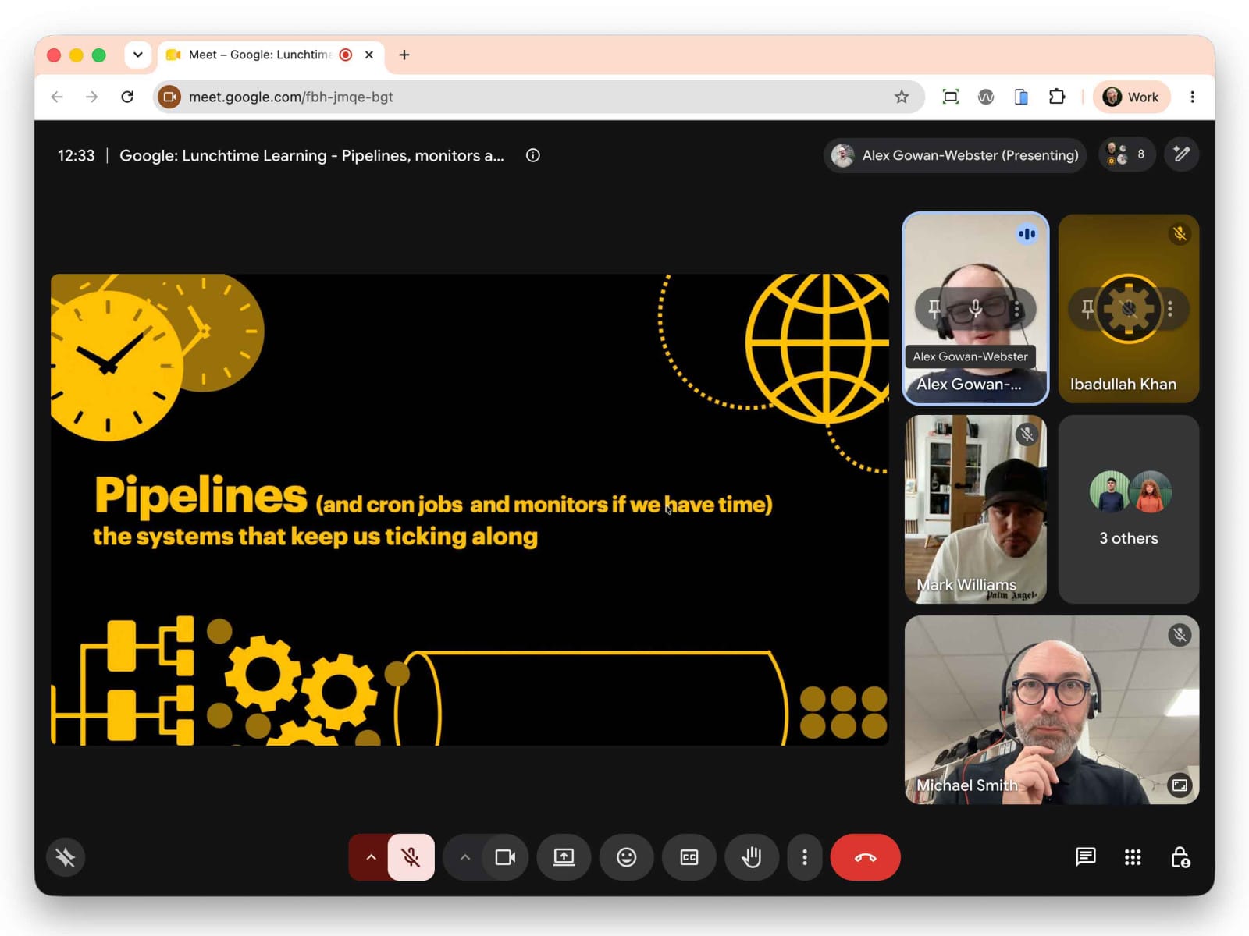
Task: Open Chrome tab search dropdown arrow
Action: pos(138,55)
